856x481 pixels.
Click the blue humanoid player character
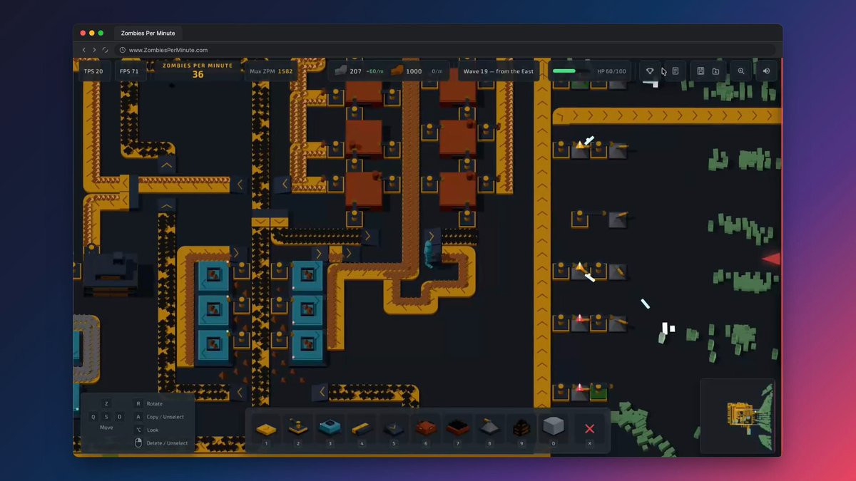pyautogui.click(x=429, y=253)
